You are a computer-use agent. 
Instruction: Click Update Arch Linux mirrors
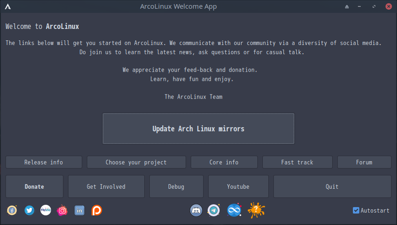(x=198, y=129)
